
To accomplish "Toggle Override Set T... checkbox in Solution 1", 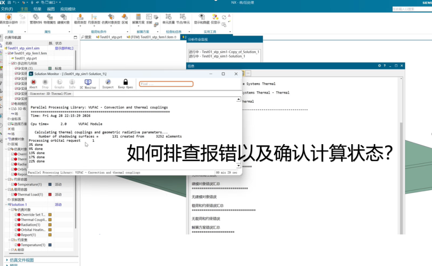I will [16, 214].
